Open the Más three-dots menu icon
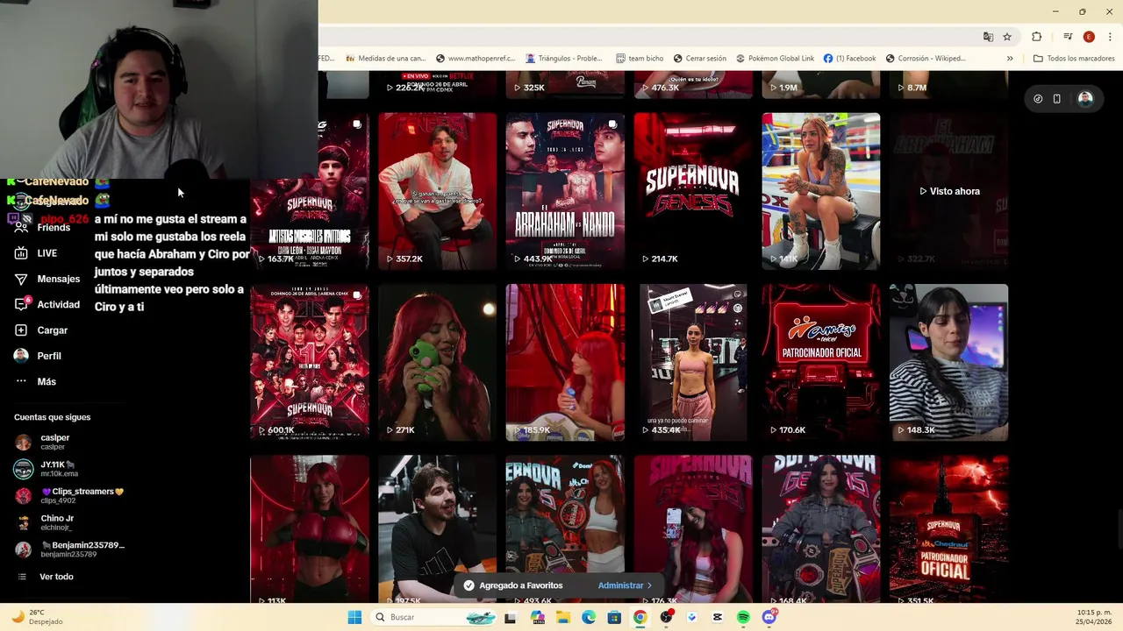 (21, 381)
